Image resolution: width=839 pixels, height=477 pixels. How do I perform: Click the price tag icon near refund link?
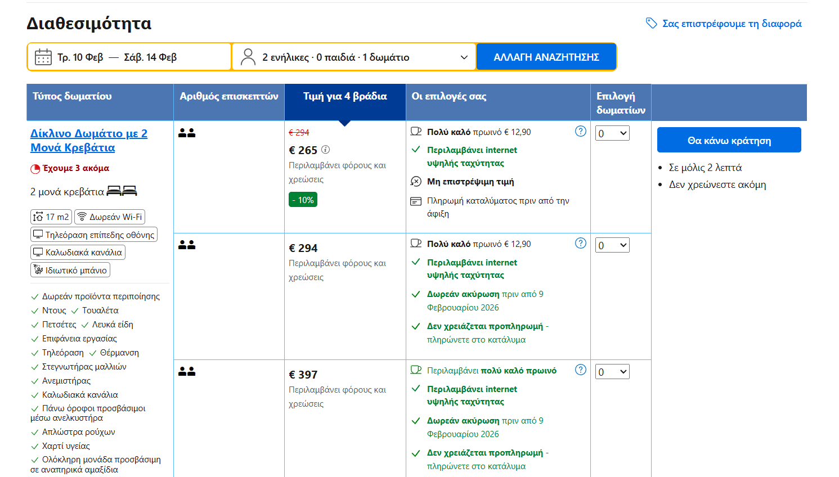(x=651, y=24)
